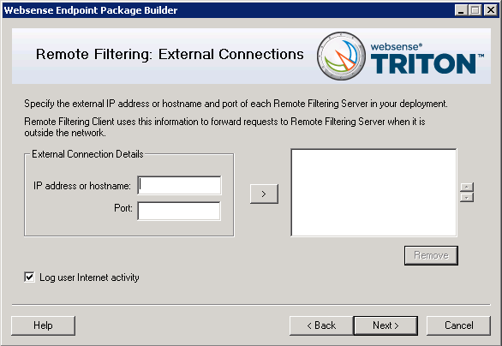
Task: Click the Websense TRITON compass logo
Action: pyautogui.click(x=341, y=56)
